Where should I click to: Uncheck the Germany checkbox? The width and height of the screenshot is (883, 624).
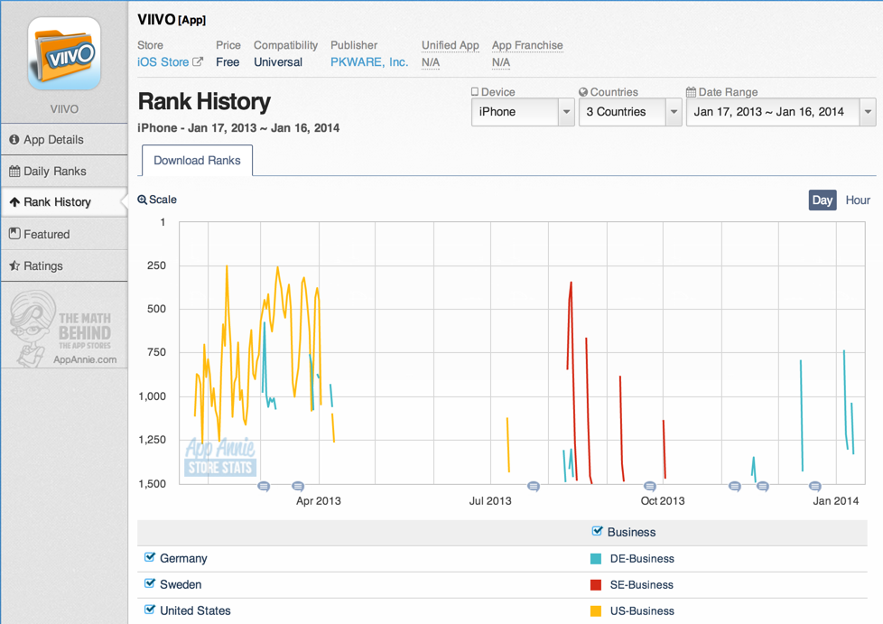pos(150,558)
